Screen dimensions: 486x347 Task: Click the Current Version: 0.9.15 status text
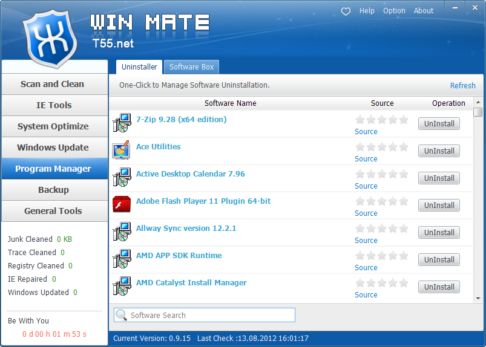coord(152,339)
